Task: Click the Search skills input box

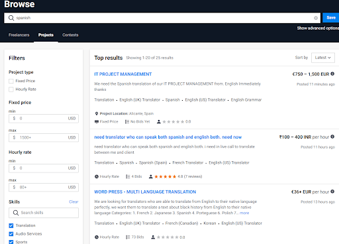Action: click(44, 213)
